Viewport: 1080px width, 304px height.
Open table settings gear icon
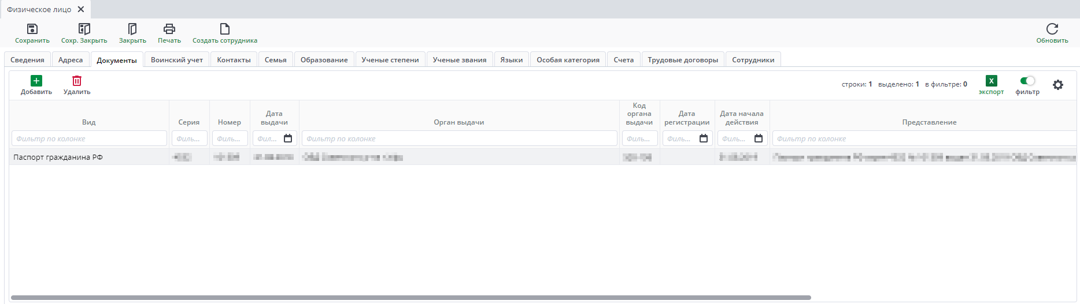click(1057, 85)
